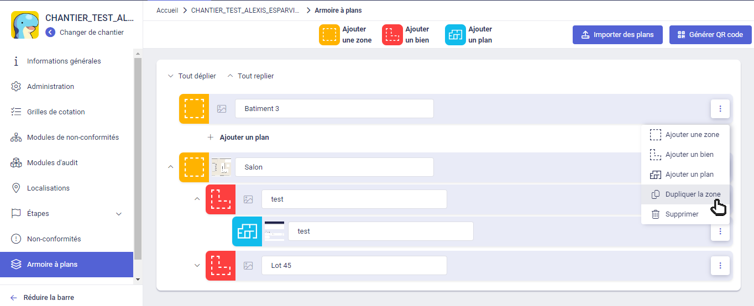Image resolution: width=754 pixels, height=306 pixels.
Task: Click the image placeholder icon beside Batiment 3
Action: point(222,109)
